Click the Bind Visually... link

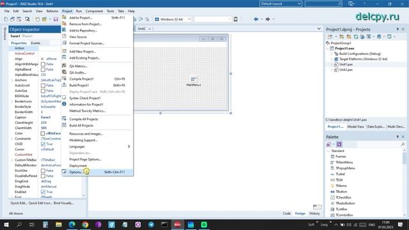tap(64, 203)
